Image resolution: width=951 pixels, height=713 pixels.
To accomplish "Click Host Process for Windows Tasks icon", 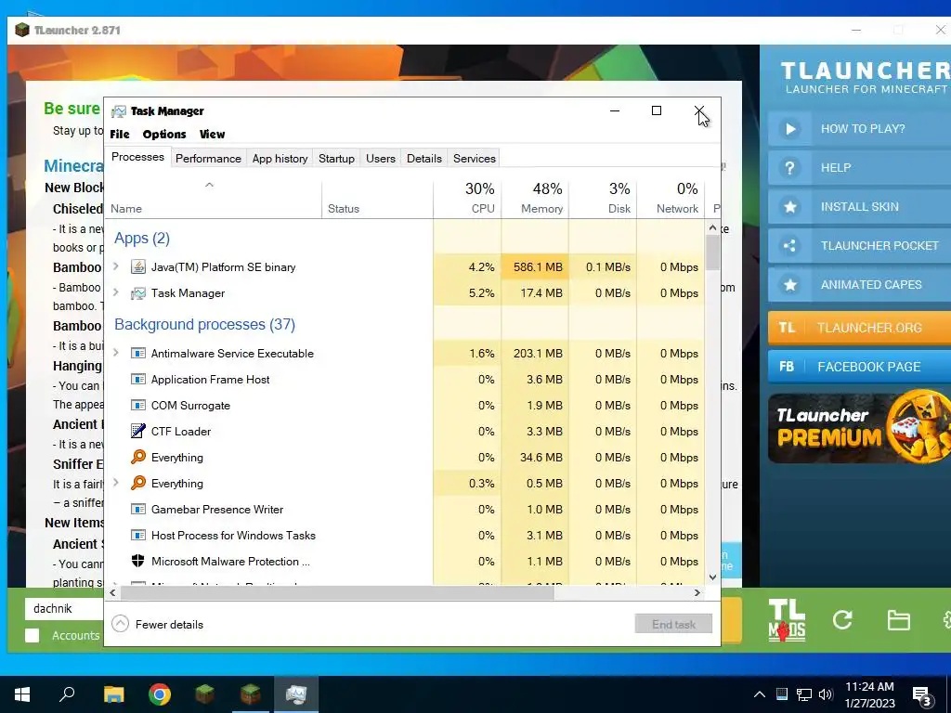I will point(138,536).
